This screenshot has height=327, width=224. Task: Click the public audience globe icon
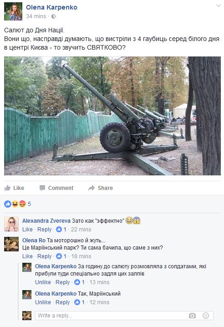54,16
